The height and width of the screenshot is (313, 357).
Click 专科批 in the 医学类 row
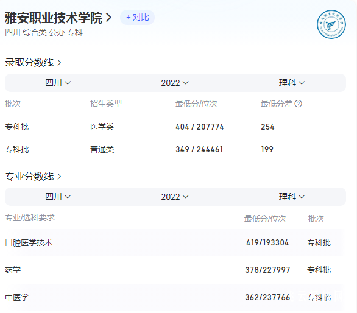coord(17,127)
